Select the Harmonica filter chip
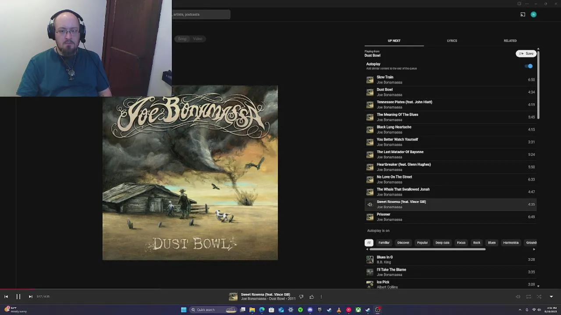 [x=511, y=243]
